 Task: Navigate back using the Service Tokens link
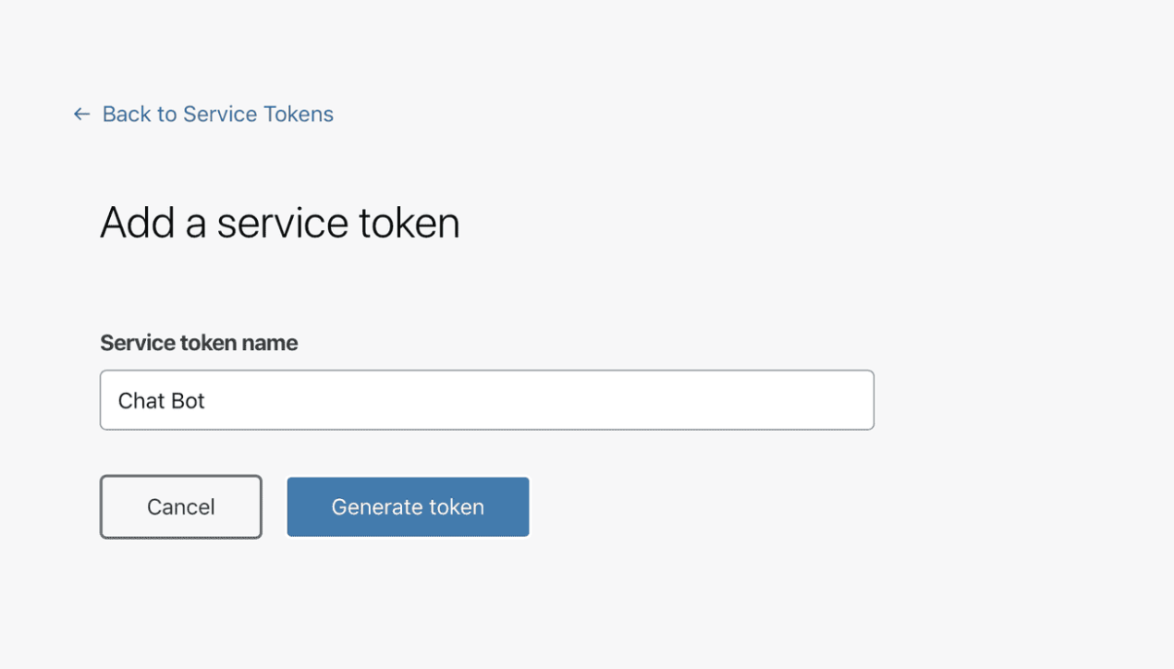pyautogui.click(x=217, y=114)
